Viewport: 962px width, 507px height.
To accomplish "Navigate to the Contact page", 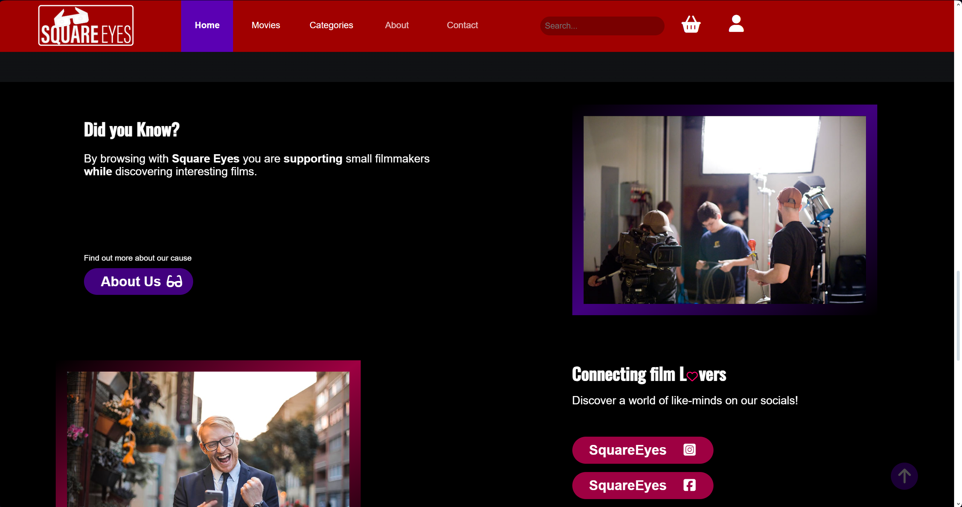I will click(462, 25).
